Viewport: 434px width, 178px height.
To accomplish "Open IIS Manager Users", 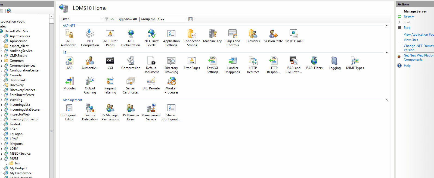I will 131,112.
